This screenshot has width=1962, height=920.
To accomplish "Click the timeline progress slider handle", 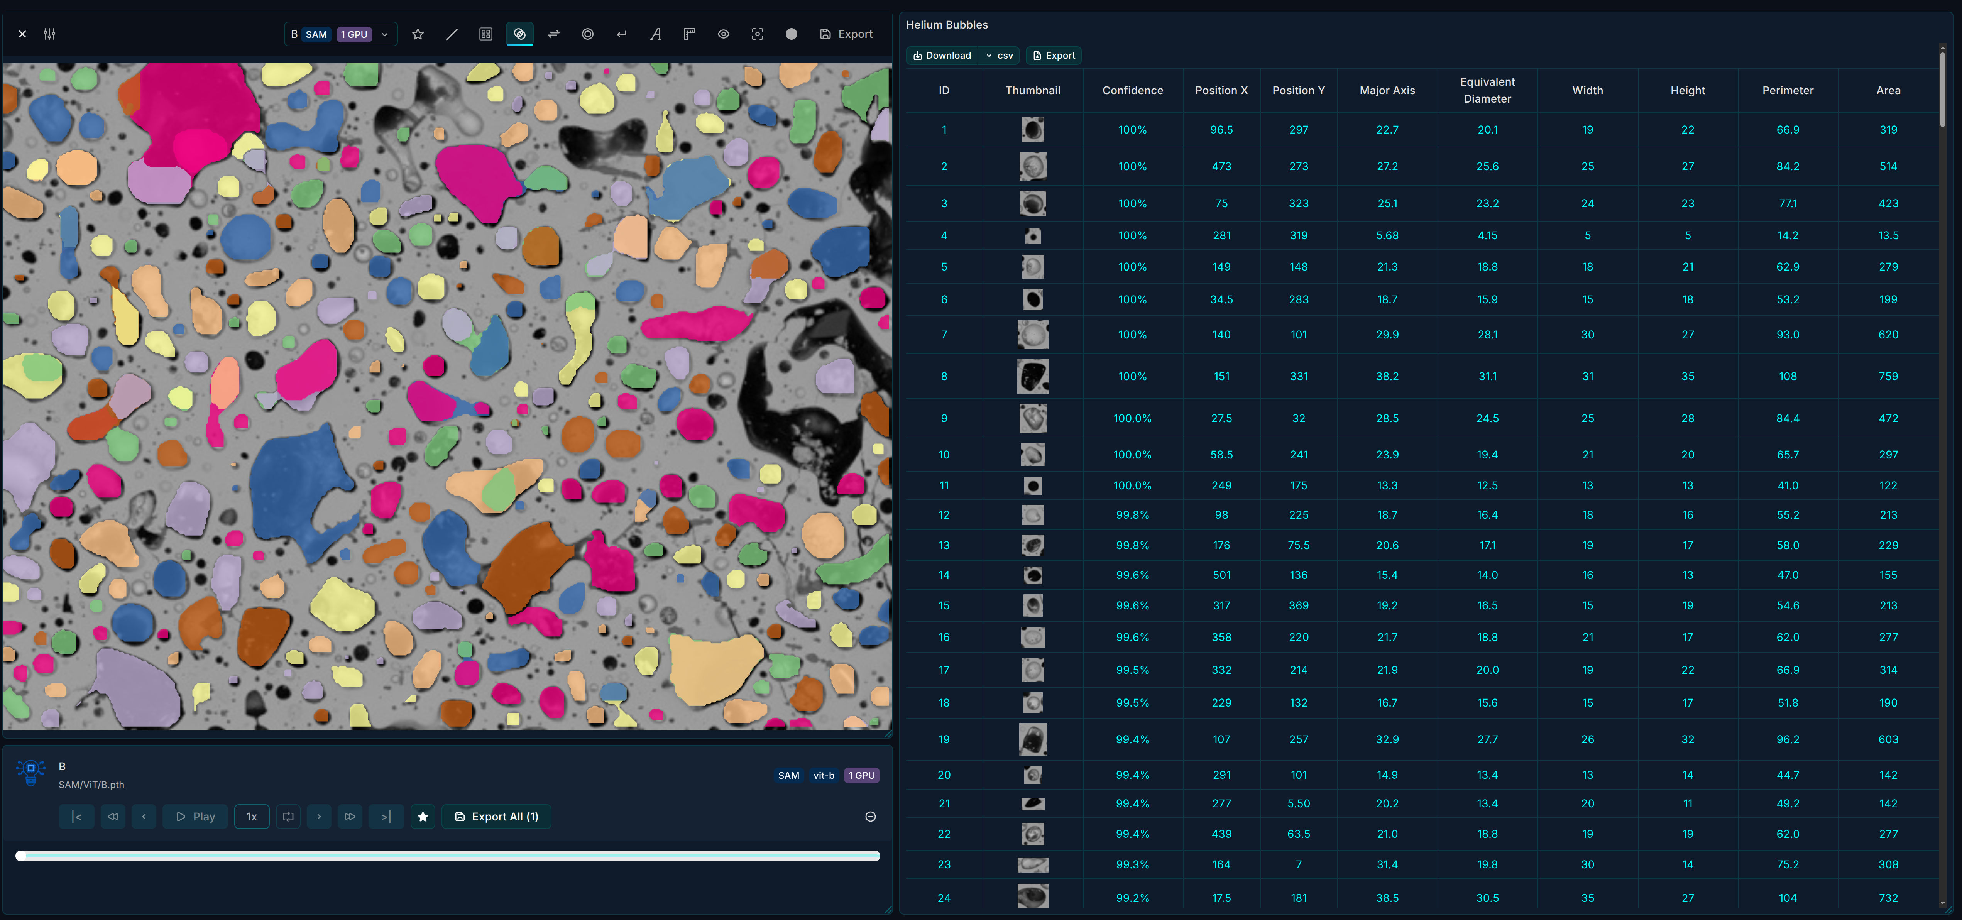I will pyautogui.click(x=20, y=856).
